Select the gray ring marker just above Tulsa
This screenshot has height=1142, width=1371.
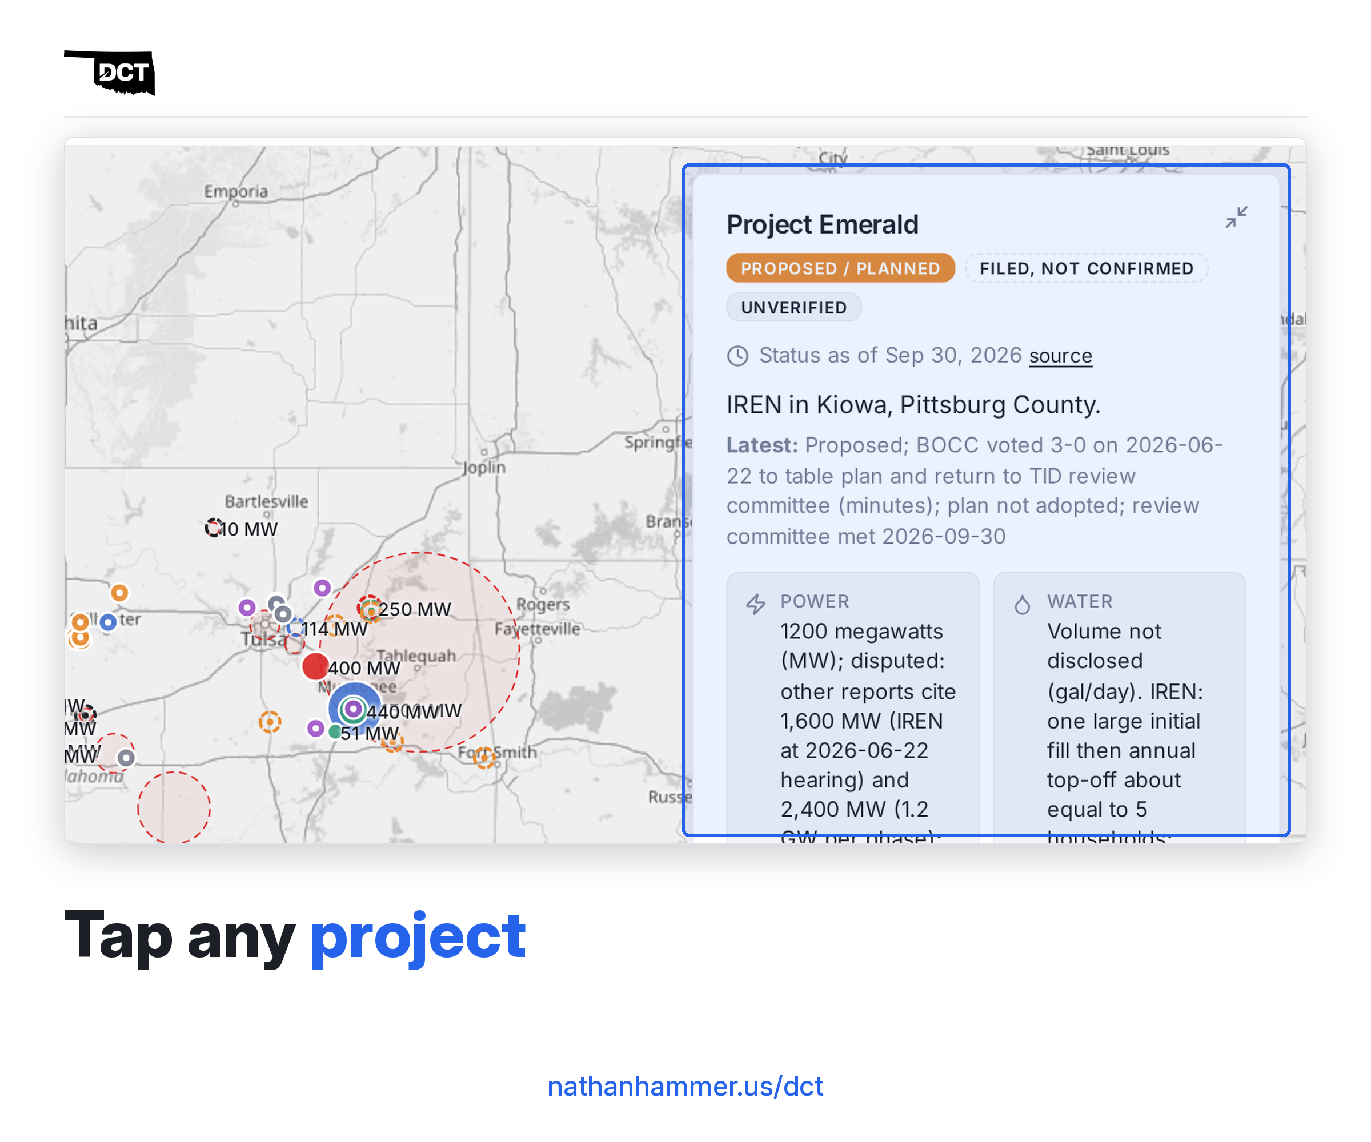pyautogui.click(x=283, y=614)
